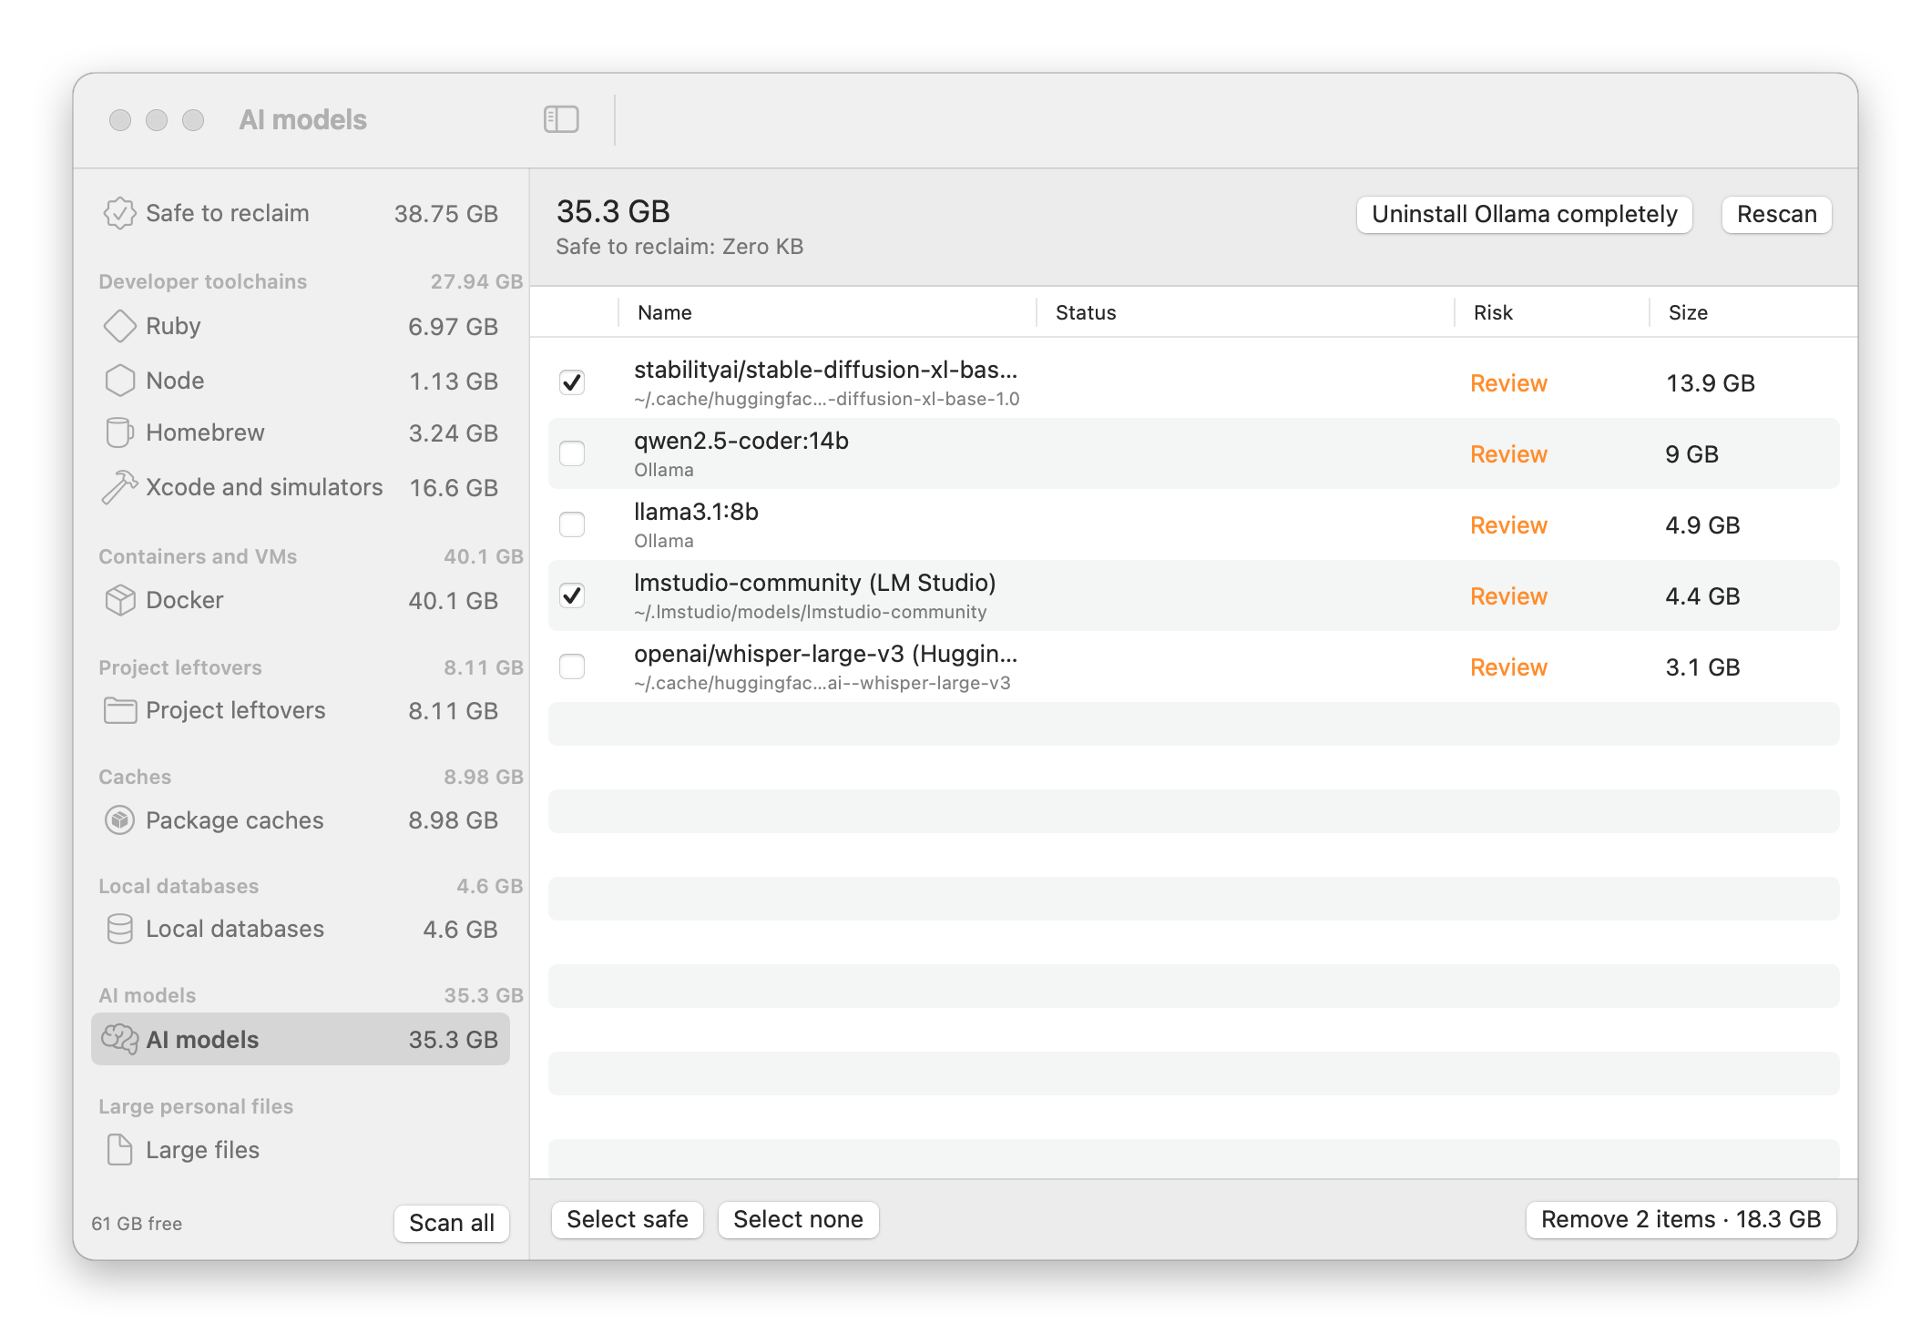Click Uninstall Ollama completely button
The width and height of the screenshot is (1931, 1333).
coord(1524,214)
